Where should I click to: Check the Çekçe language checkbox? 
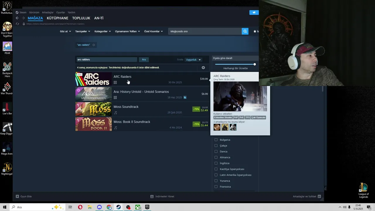point(216,146)
